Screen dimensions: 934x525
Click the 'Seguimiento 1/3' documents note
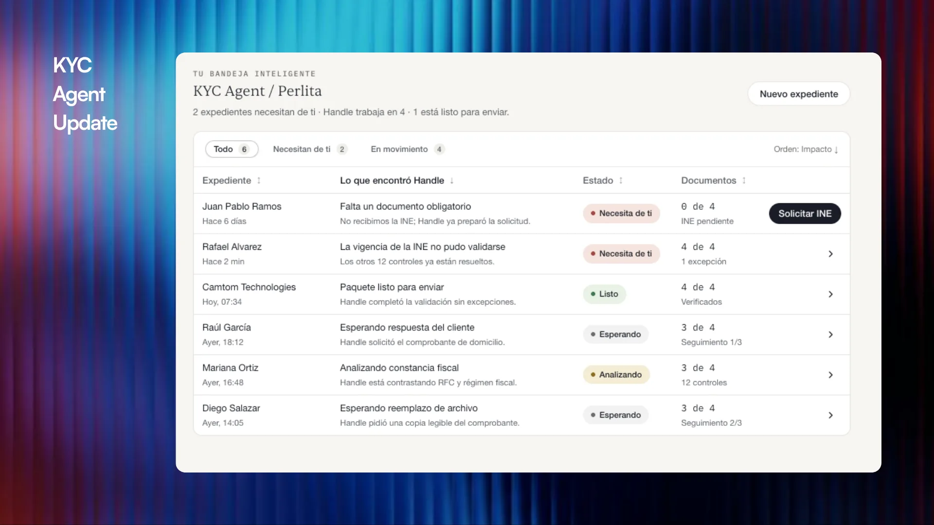(711, 342)
